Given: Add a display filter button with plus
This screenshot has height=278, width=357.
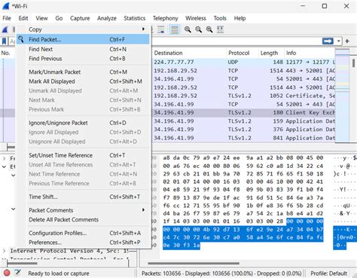Looking at the screenshot, I should tap(347, 41).
